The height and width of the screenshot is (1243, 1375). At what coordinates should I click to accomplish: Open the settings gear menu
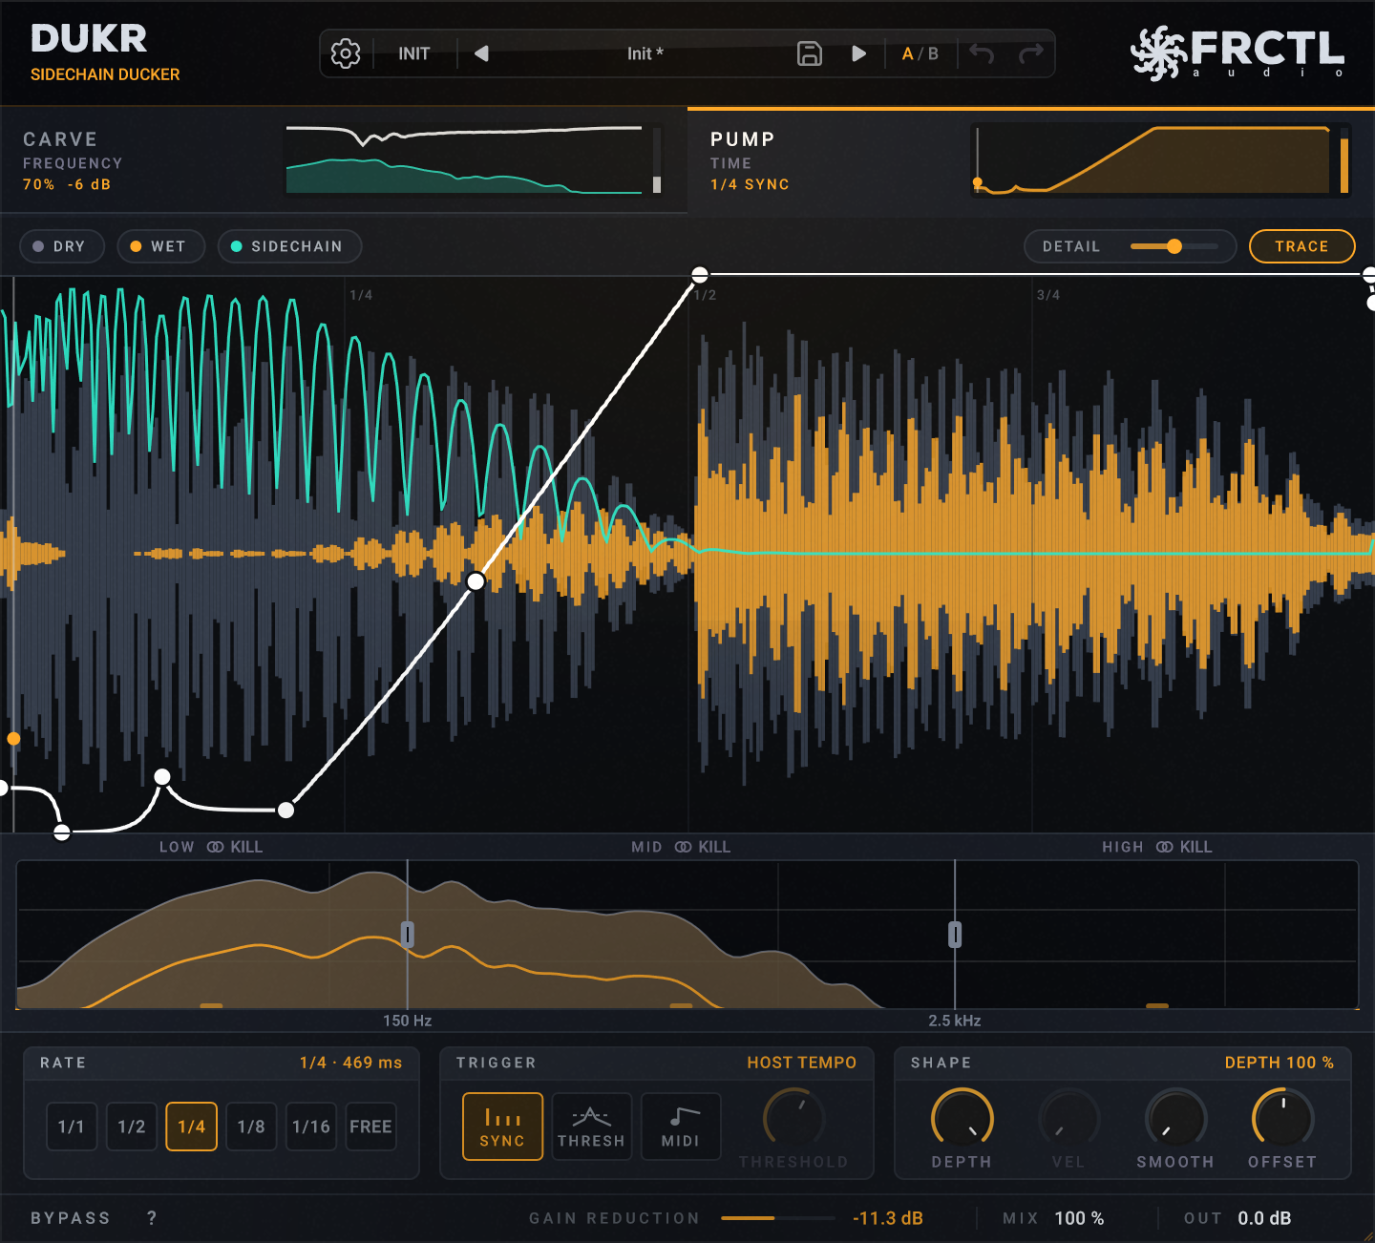(346, 53)
